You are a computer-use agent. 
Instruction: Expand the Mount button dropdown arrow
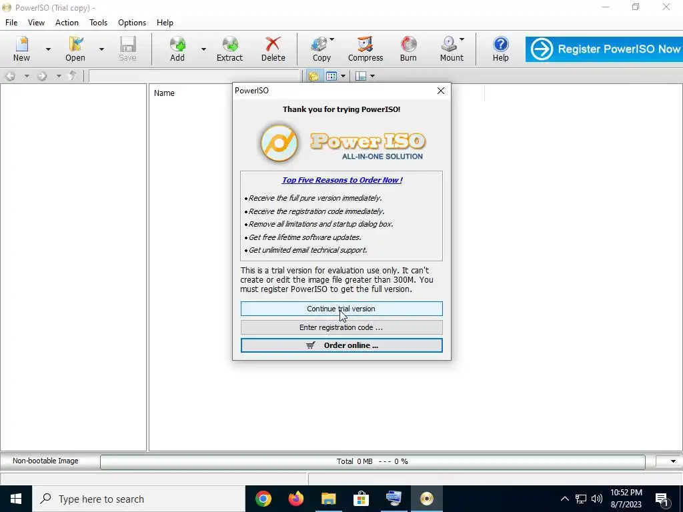tap(462, 39)
